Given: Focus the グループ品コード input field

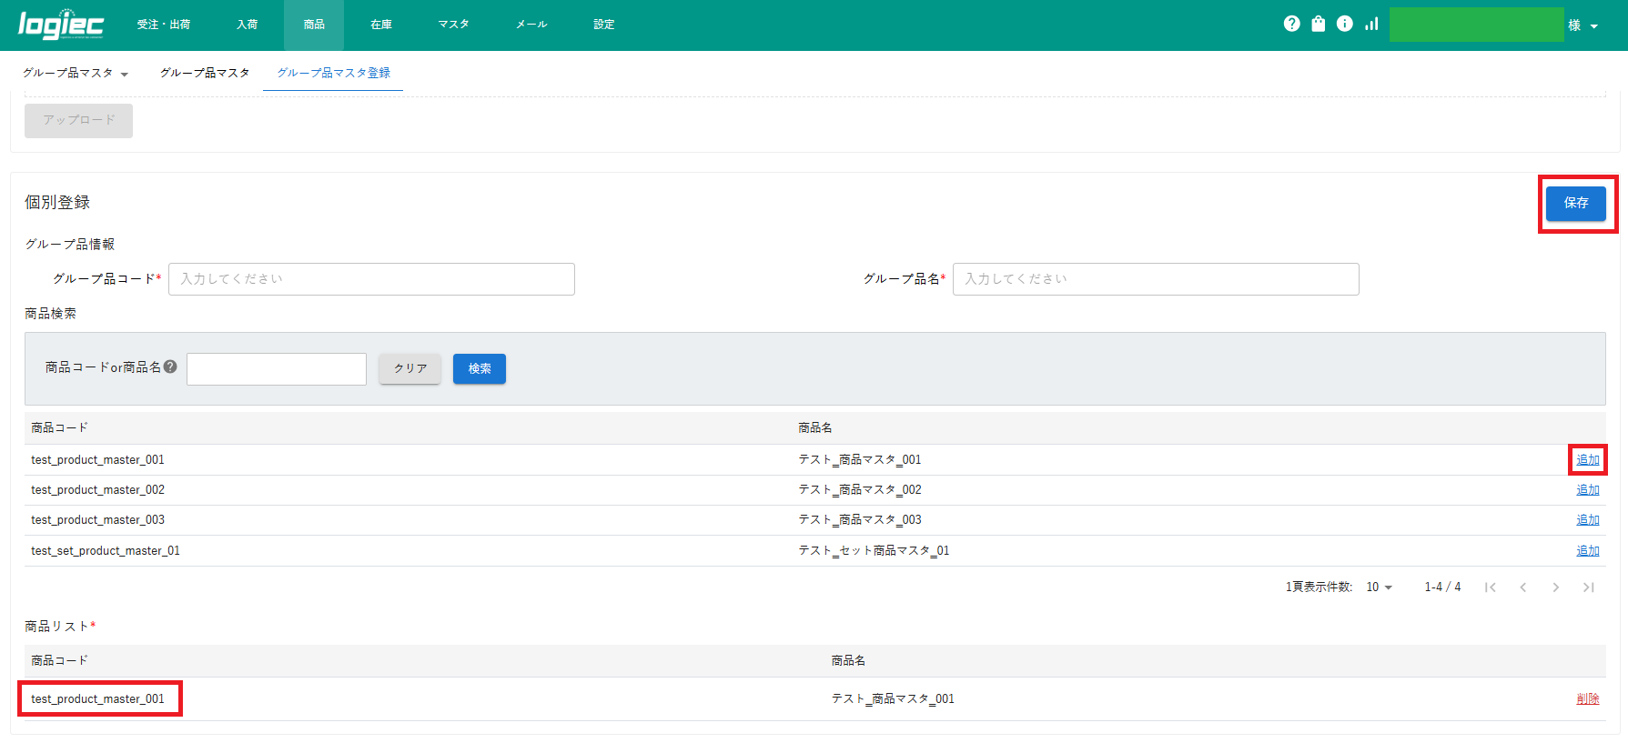Looking at the screenshot, I should pos(371,279).
